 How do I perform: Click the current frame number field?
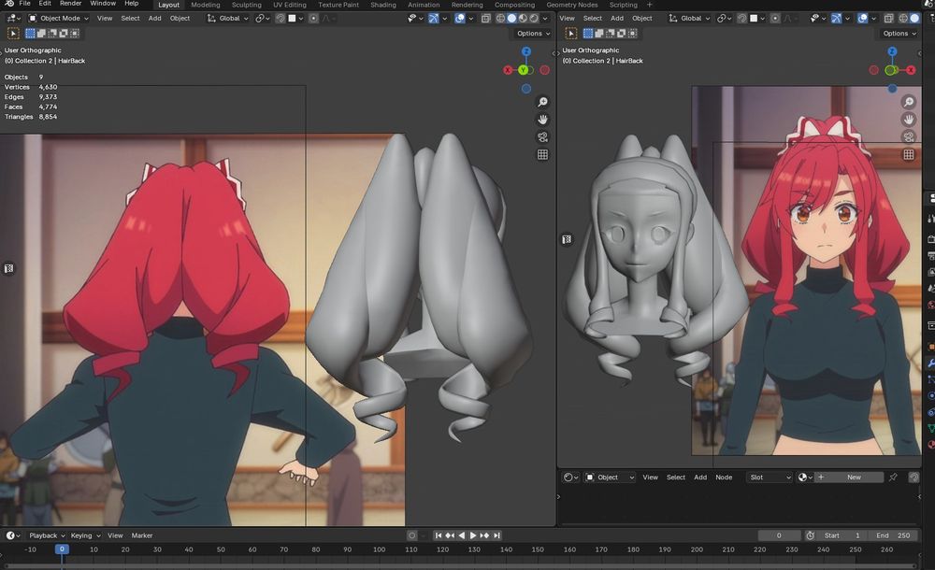tap(779, 535)
